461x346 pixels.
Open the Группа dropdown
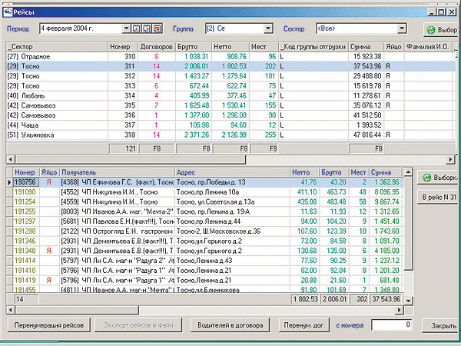(x=268, y=28)
